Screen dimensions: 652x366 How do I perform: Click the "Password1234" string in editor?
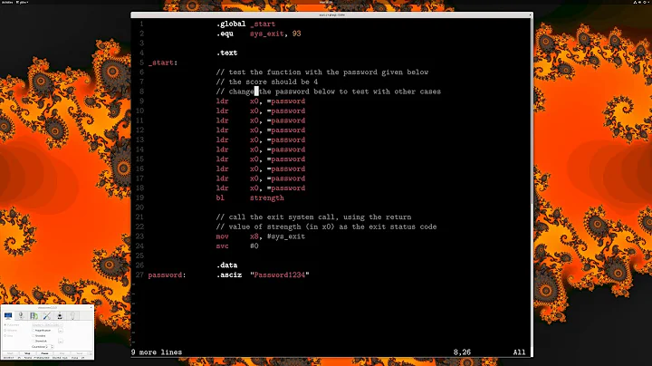pos(279,274)
